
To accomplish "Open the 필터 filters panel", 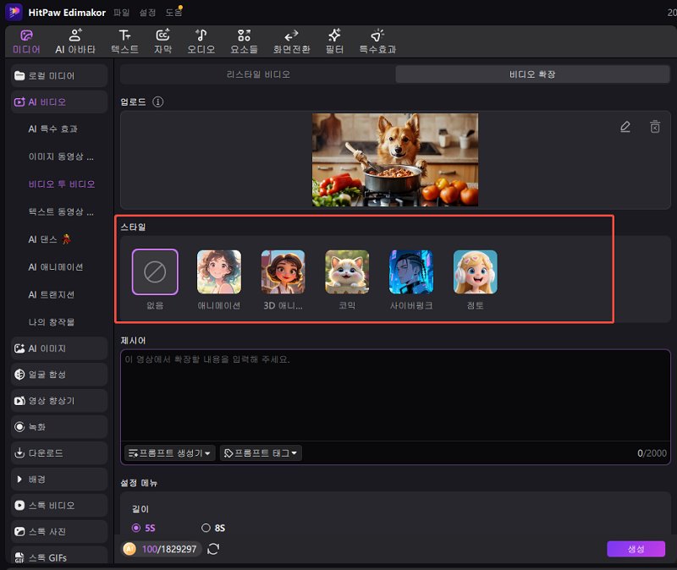I will click(x=334, y=41).
